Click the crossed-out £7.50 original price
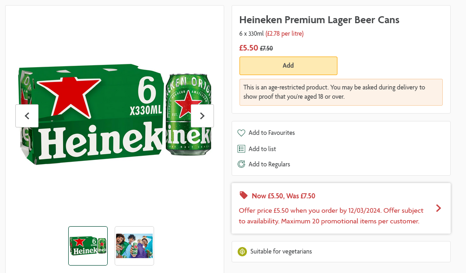Viewport: 466px width, 273px height. (x=266, y=48)
